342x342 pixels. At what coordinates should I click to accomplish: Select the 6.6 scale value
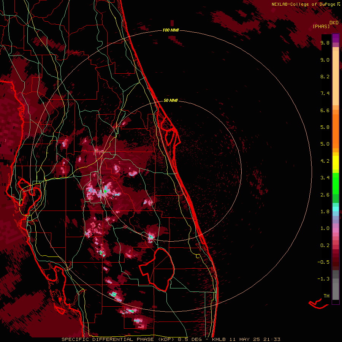[325, 110]
